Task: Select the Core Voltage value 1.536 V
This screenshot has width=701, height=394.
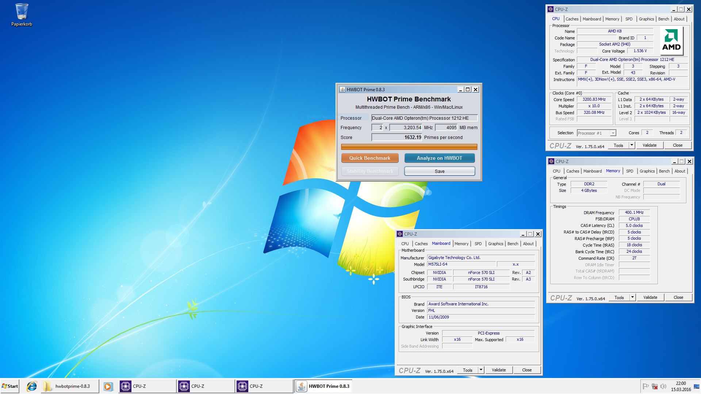Action: point(640,51)
